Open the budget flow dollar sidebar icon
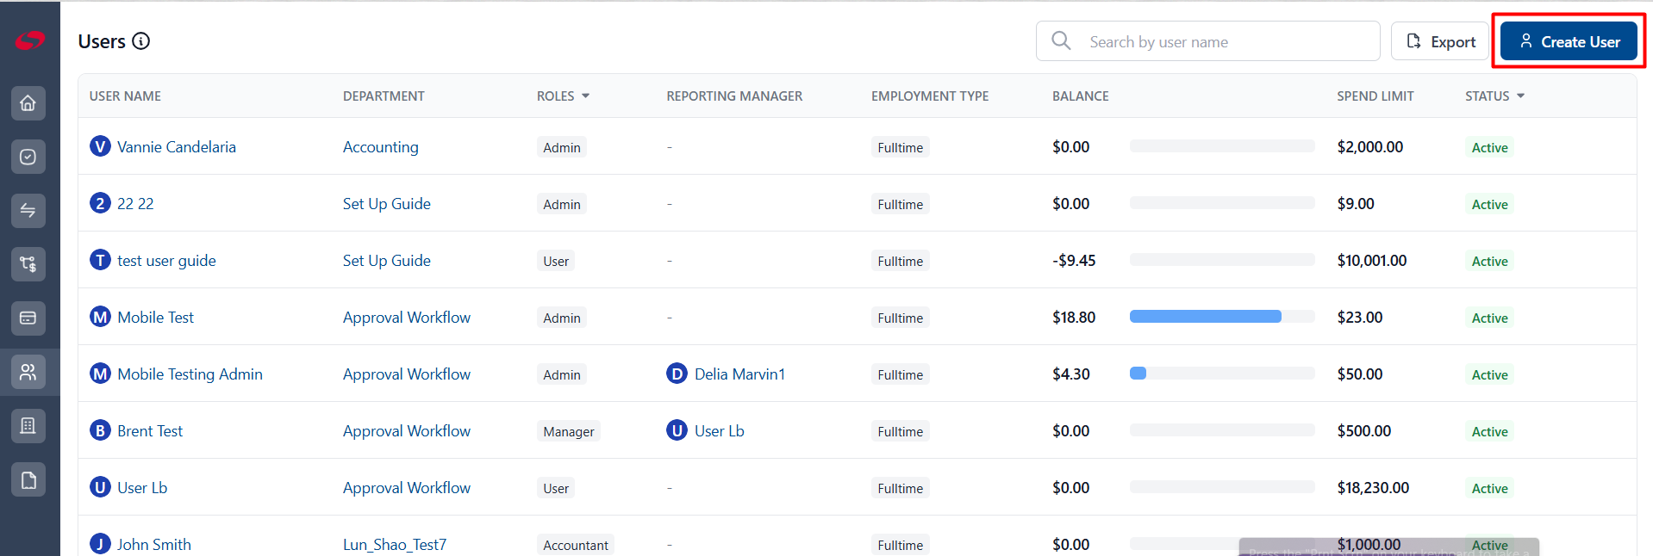The image size is (1653, 556). [x=28, y=264]
